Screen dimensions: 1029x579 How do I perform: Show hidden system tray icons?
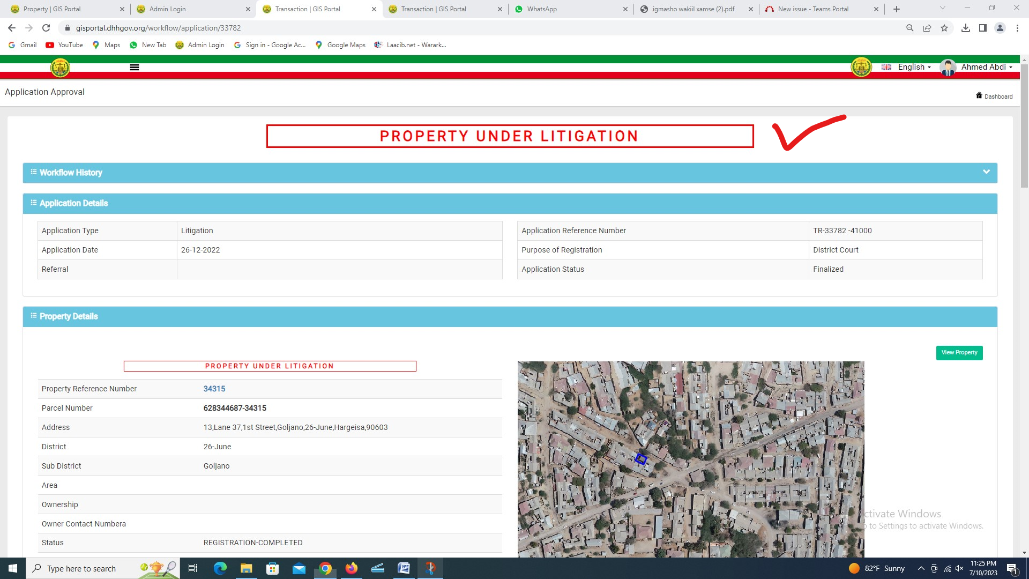pos(921,568)
